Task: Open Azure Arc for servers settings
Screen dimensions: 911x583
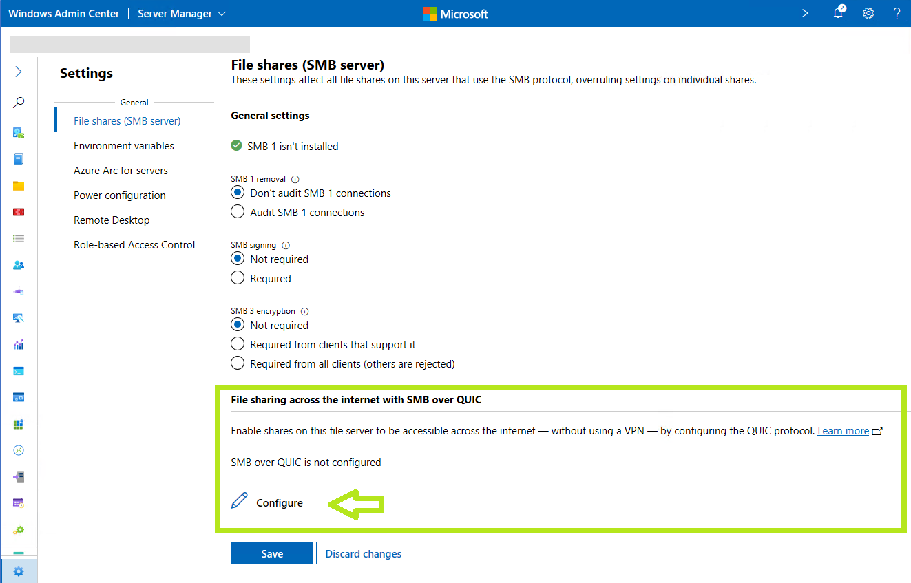Action: (x=121, y=171)
